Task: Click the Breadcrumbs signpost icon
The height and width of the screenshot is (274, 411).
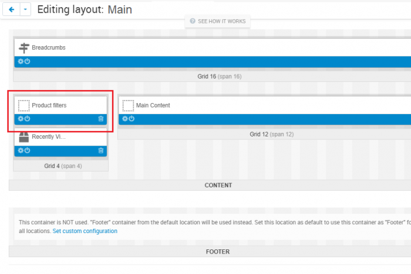Action: point(24,48)
